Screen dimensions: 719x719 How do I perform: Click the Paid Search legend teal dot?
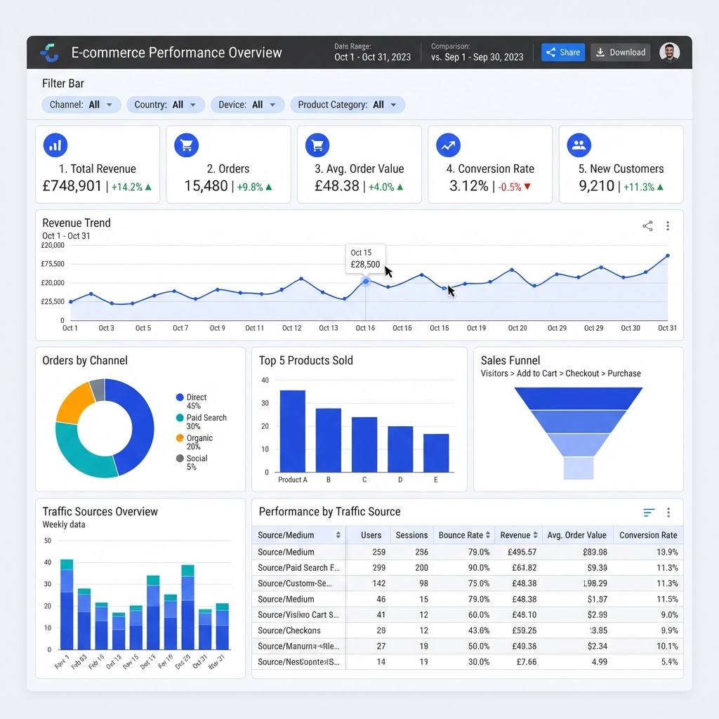(180, 418)
